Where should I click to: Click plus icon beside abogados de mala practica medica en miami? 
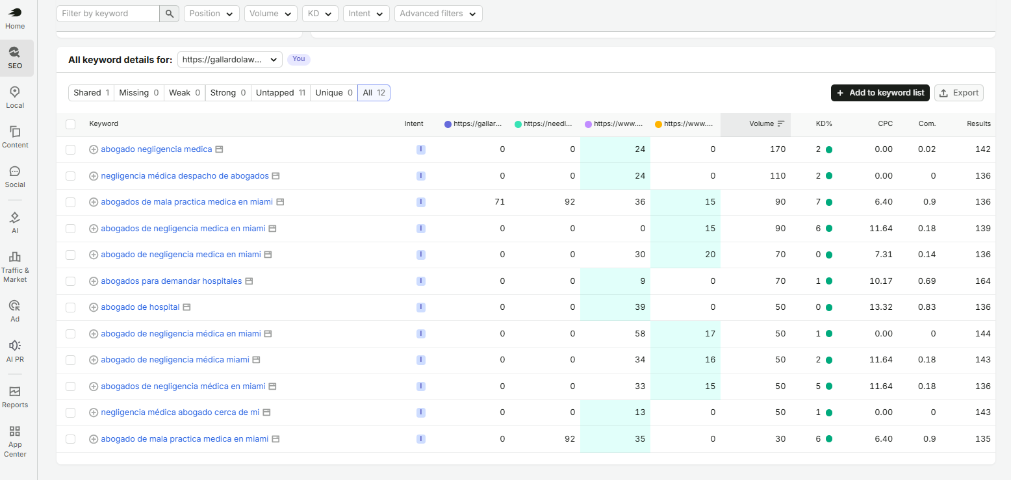pos(94,202)
